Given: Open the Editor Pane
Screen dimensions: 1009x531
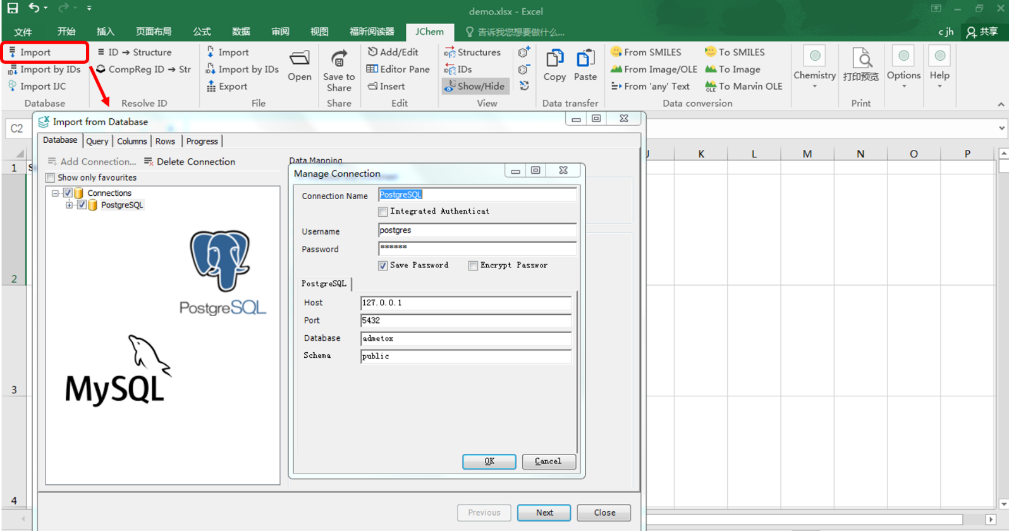Looking at the screenshot, I should (398, 69).
